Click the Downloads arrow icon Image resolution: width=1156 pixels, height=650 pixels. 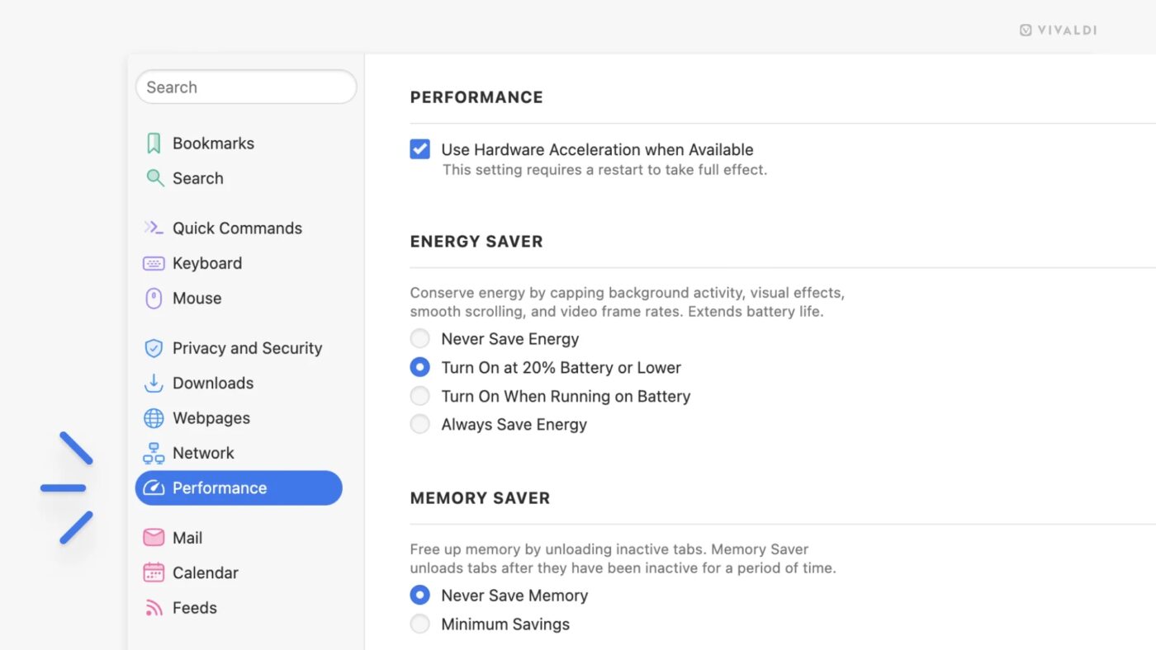pos(154,383)
